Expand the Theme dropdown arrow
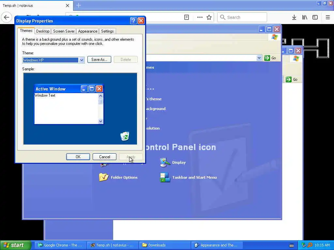Image resolution: width=334 pixels, height=250 pixels. [82, 60]
